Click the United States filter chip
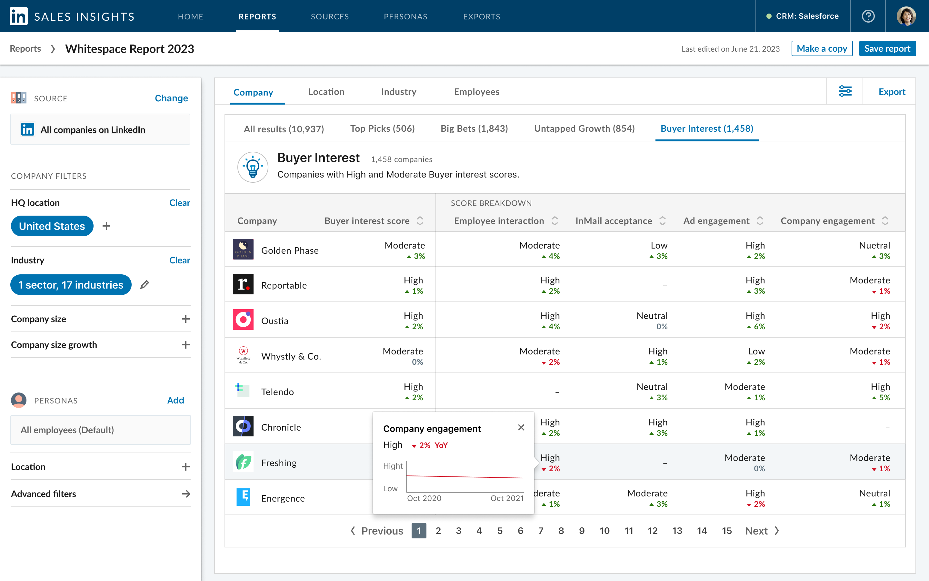Image resolution: width=929 pixels, height=581 pixels. 52,226
